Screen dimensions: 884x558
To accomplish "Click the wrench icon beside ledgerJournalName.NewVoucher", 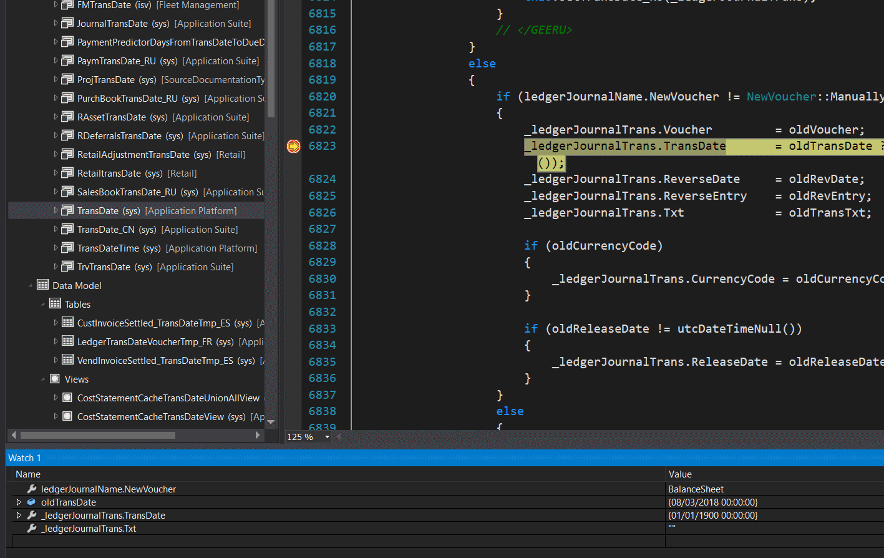I will pyautogui.click(x=32, y=489).
